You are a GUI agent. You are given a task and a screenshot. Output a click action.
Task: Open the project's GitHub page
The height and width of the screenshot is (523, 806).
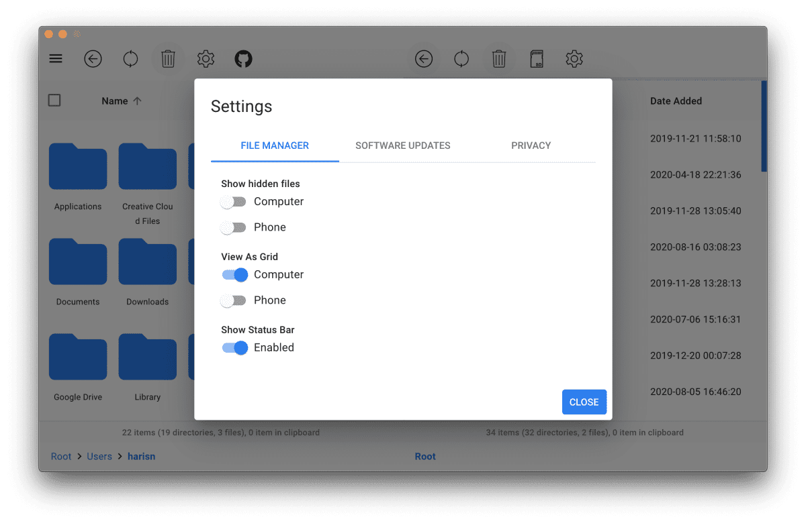(243, 58)
